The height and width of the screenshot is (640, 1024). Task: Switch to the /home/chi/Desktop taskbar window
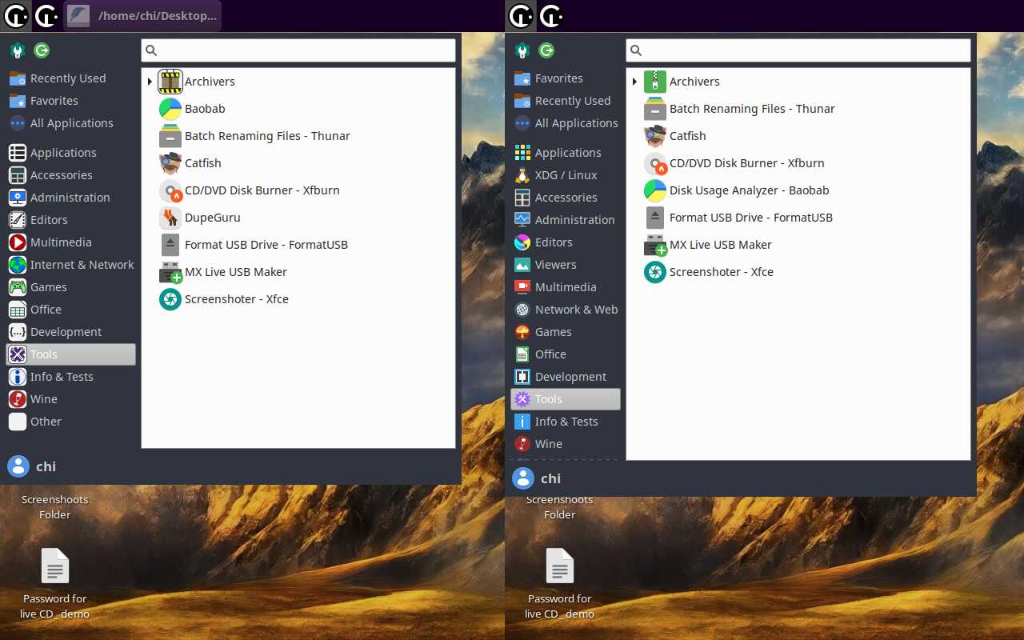point(142,16)
